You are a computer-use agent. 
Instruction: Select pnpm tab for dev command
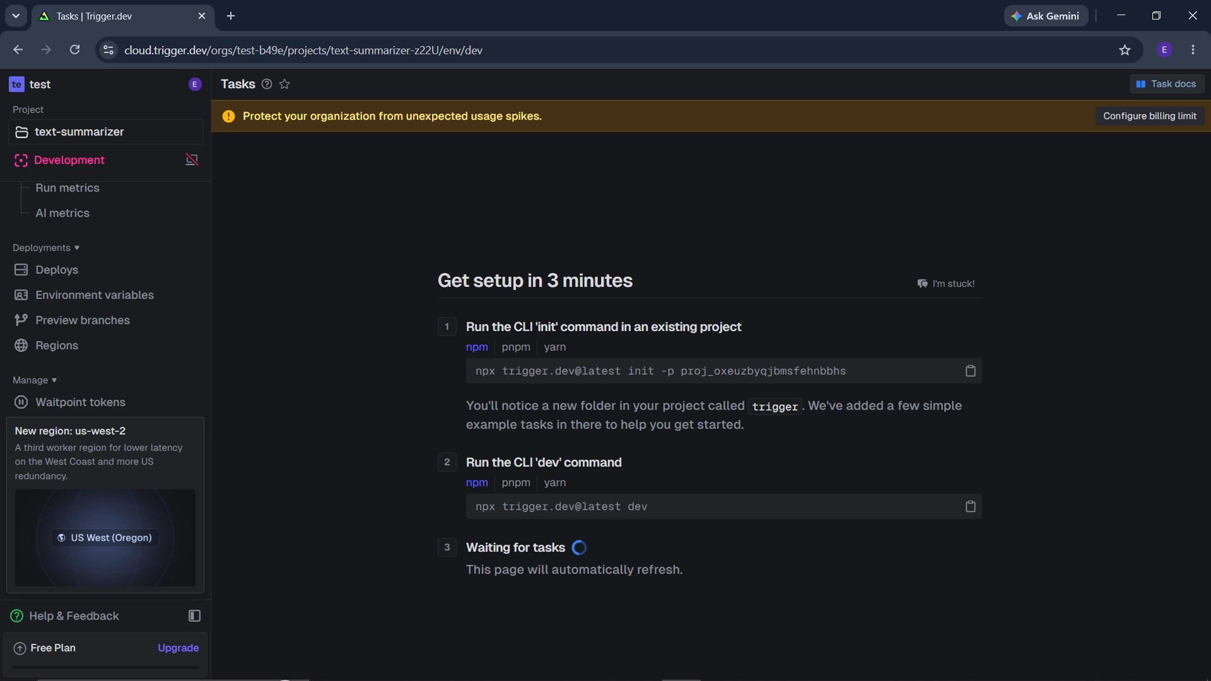(516, 483)
